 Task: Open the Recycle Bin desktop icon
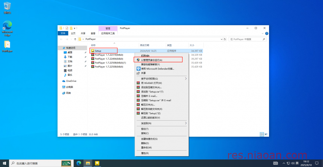pos(7,8)
